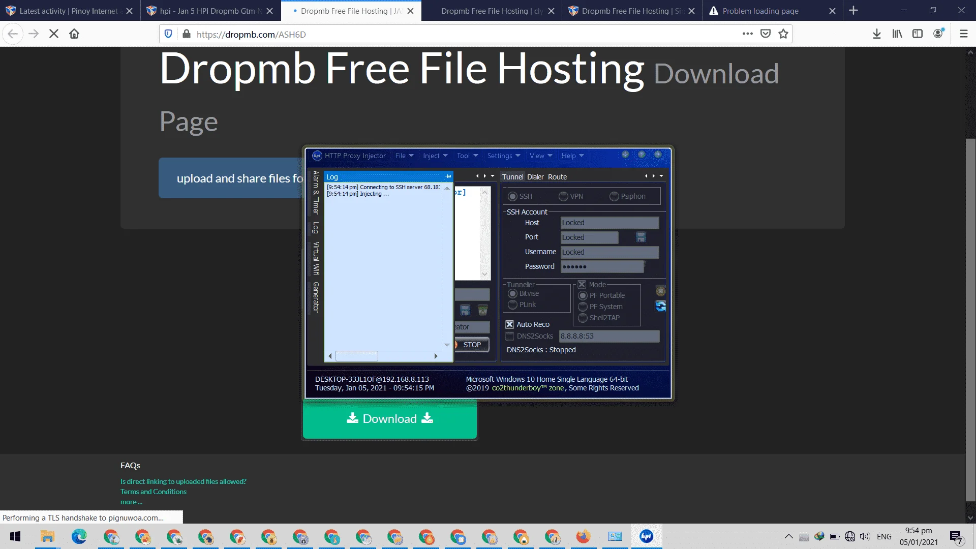This screenshot has height=549, width=976.
Task: Show hidden system tray icons
Action: coord(788,536)
